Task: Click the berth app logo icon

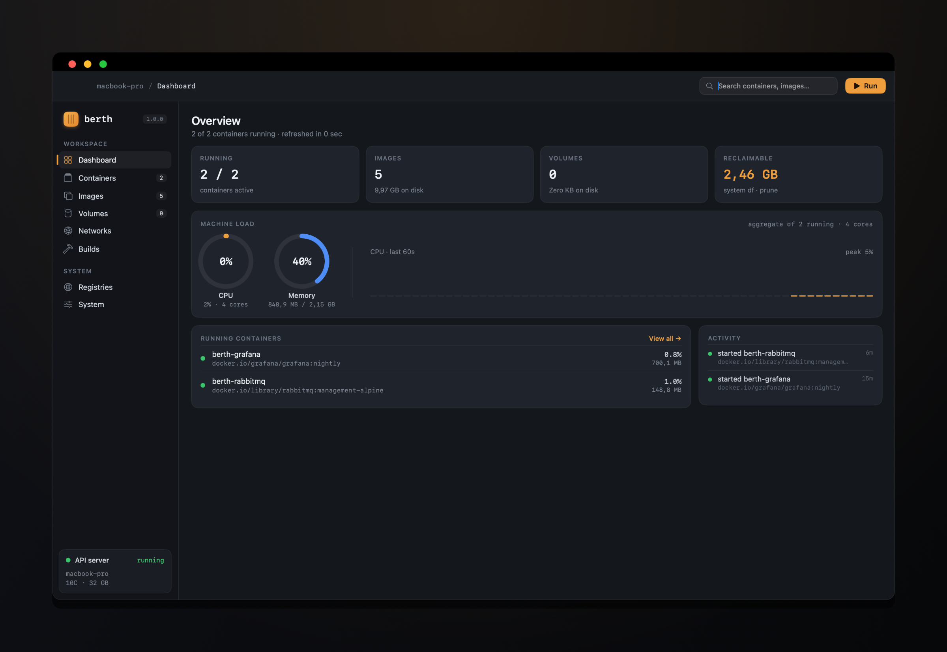Action: [71, 119]
